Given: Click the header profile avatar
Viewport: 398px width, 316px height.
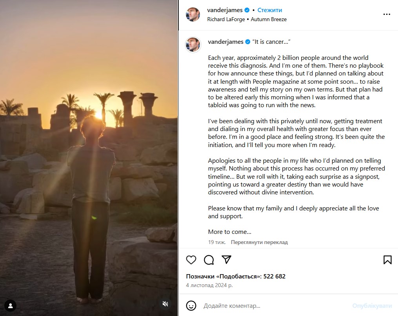Looking at the screenshot, I should (193, 14).
